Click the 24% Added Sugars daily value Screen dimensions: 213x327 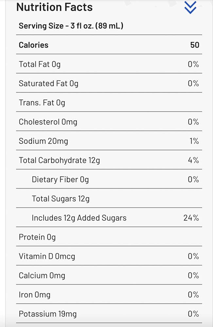191,218
